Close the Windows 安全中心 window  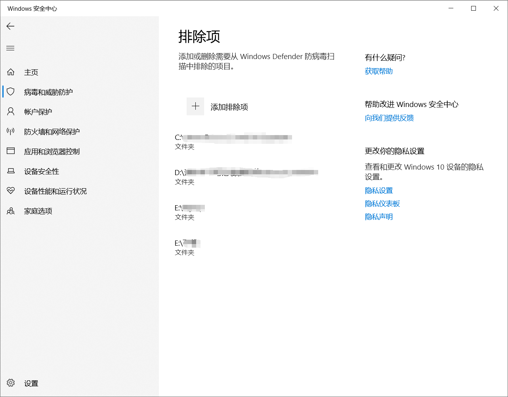point(496,8)
